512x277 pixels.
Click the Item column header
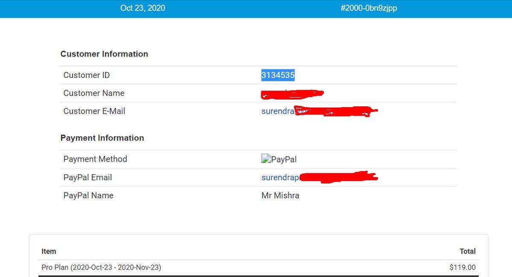tap(49, 251)
